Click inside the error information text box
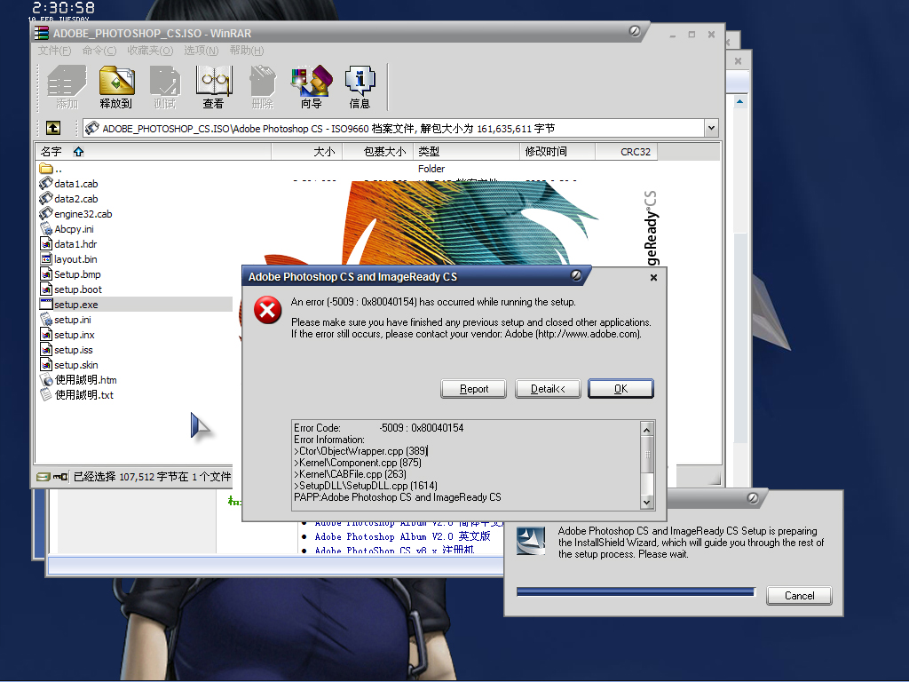The image size is (909, 682). 467,465
